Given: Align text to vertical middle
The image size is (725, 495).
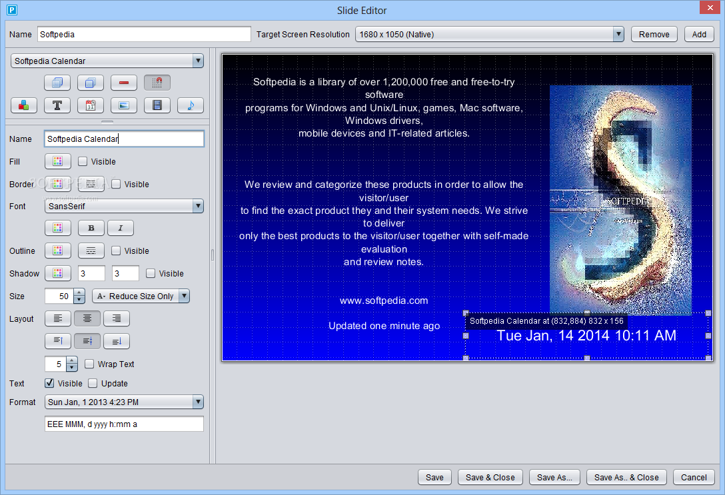Looking at the screenshot, I should (87, 341).
